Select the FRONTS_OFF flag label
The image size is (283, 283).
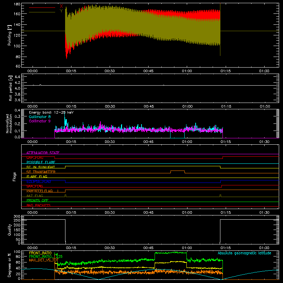tap(37, 200)
